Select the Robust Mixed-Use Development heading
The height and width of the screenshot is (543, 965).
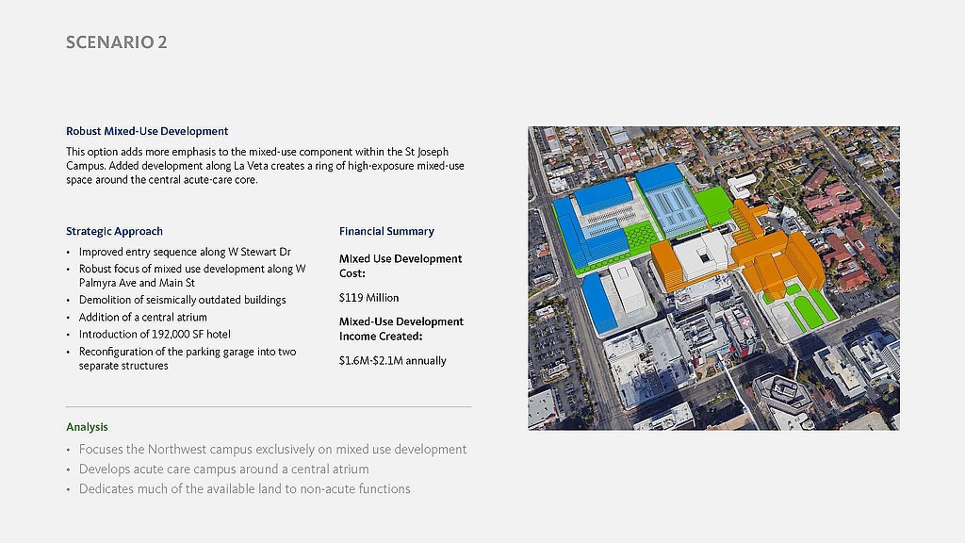(147, 131)
